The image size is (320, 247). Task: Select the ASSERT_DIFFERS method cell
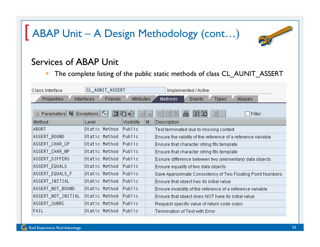[58, 159]
